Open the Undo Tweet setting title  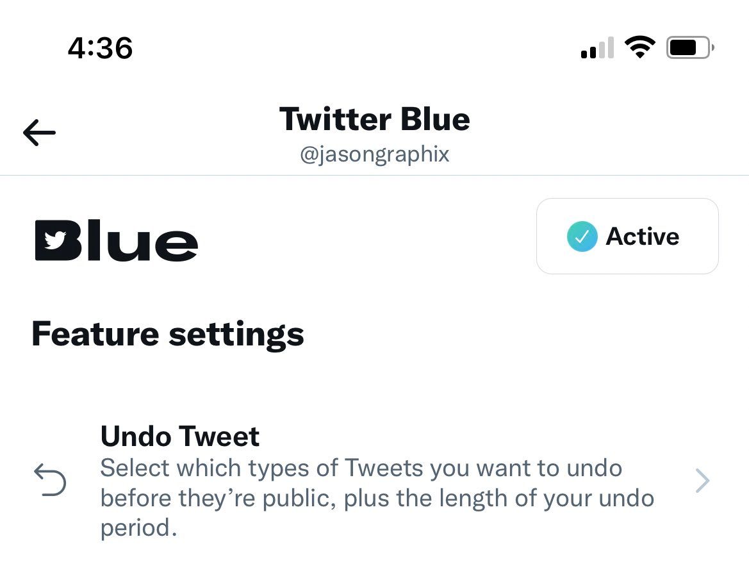[180, 436]
